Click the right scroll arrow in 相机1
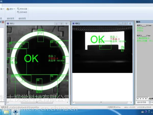Screen dimensions: 153x115 pos(67,102)
